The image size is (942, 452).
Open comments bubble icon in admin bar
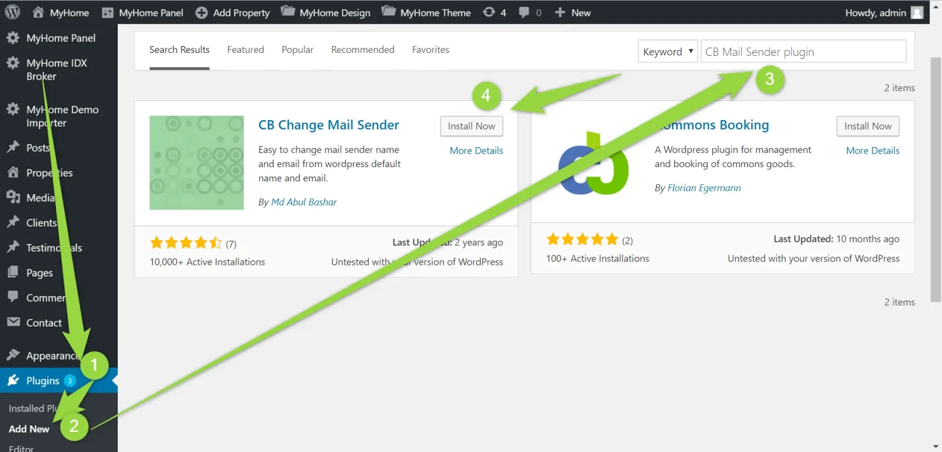[524, 12]
